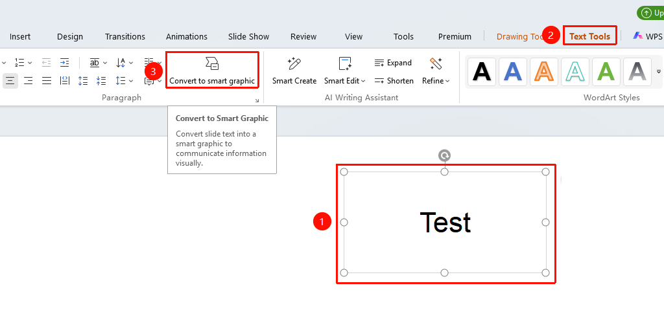Open the Tools tab
Viewport: 664px width, 332px height.
point(403,37)
